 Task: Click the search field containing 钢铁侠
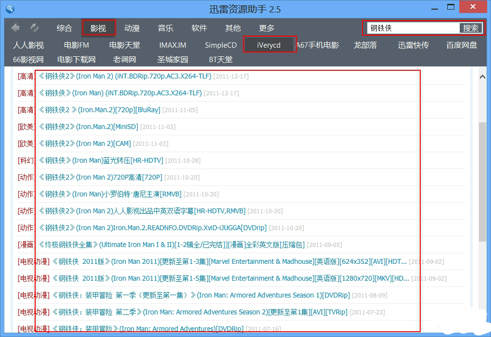coord(413,28)
